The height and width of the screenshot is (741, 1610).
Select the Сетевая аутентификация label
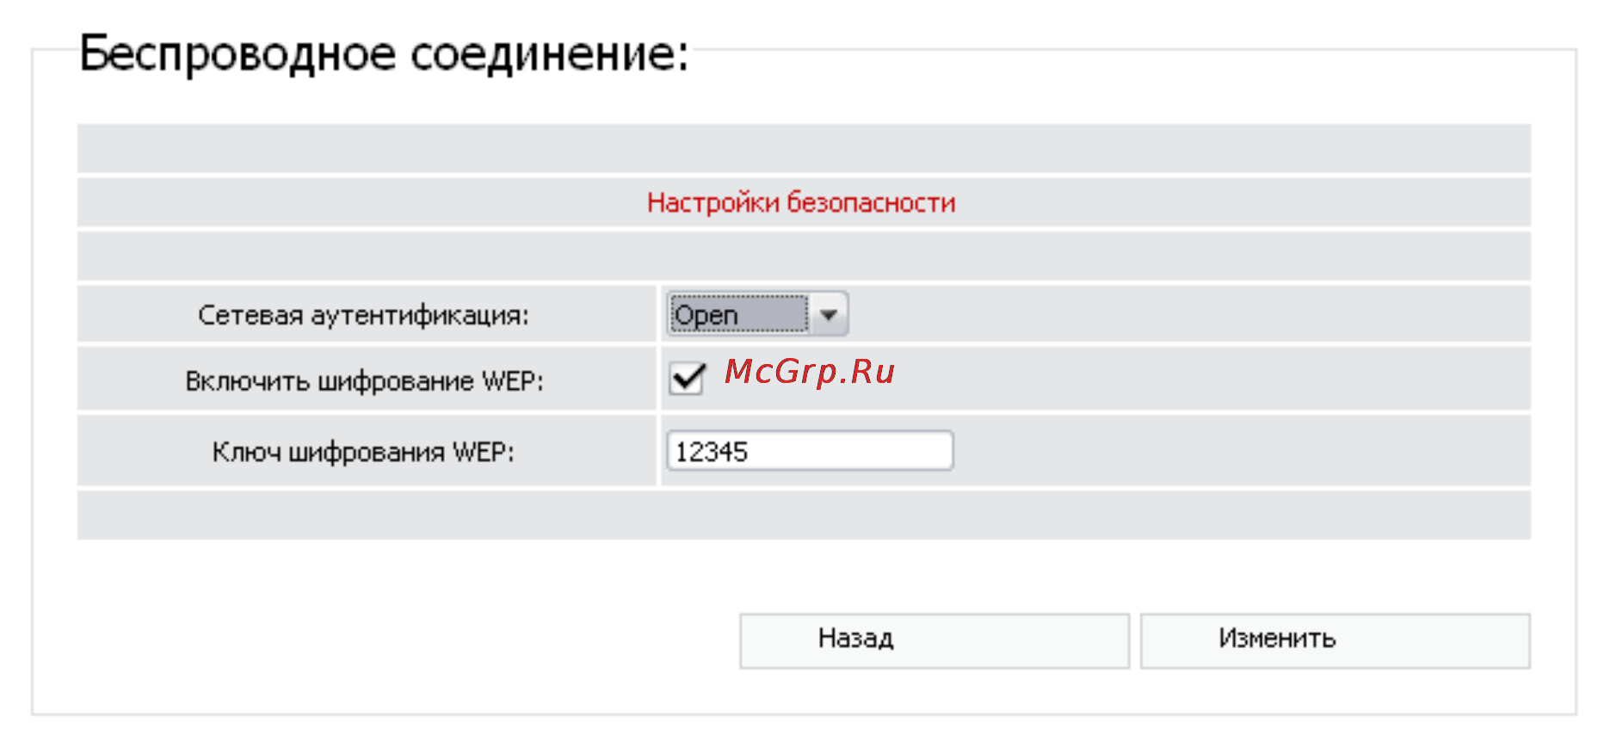pos(364,316)
